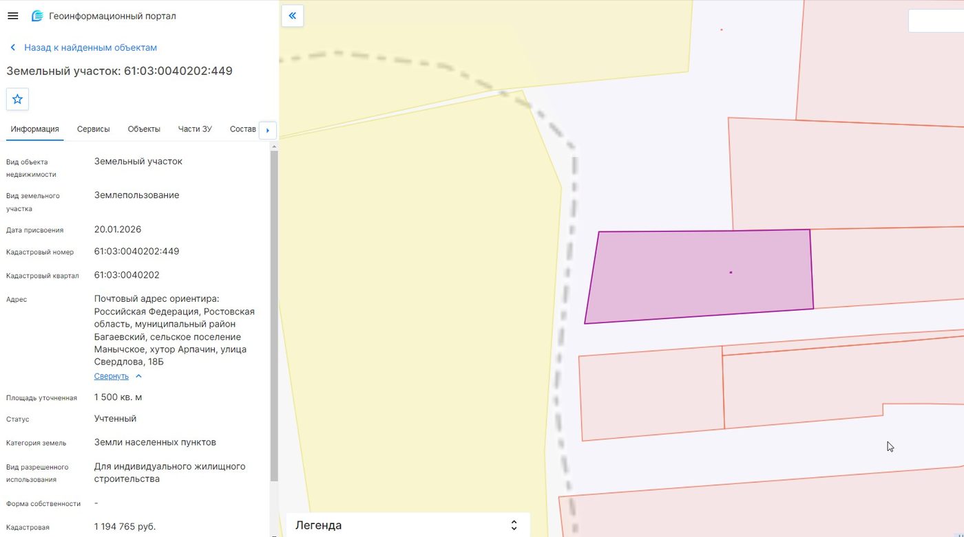964x537 pixels.
Task: Click the search field at top right
Action: coord(936,21)
